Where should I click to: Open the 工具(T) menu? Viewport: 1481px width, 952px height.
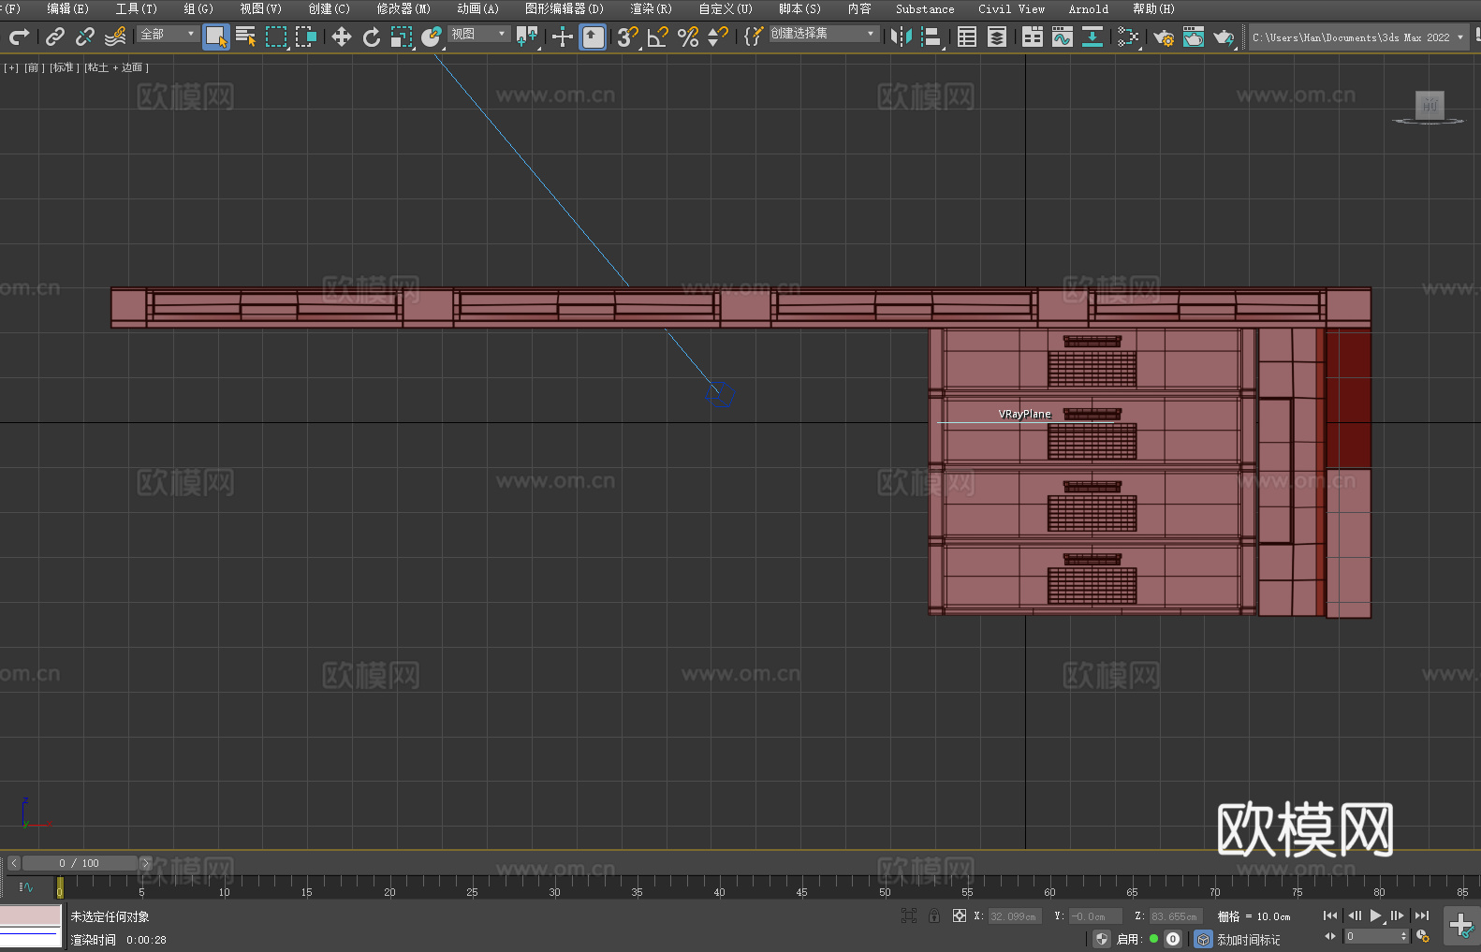click(x=137, y=8)
